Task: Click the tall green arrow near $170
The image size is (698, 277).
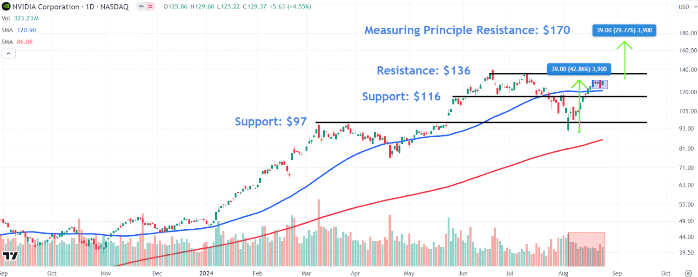Action: 625,60
